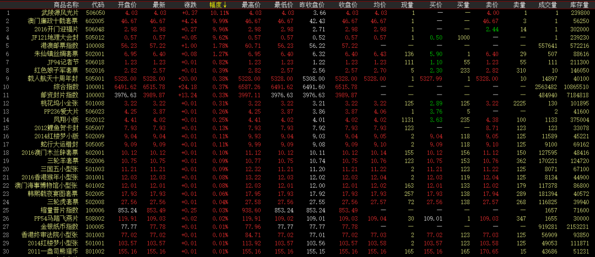Select the PP236爱大片 row
595x257 pixels.
[297, 112]
